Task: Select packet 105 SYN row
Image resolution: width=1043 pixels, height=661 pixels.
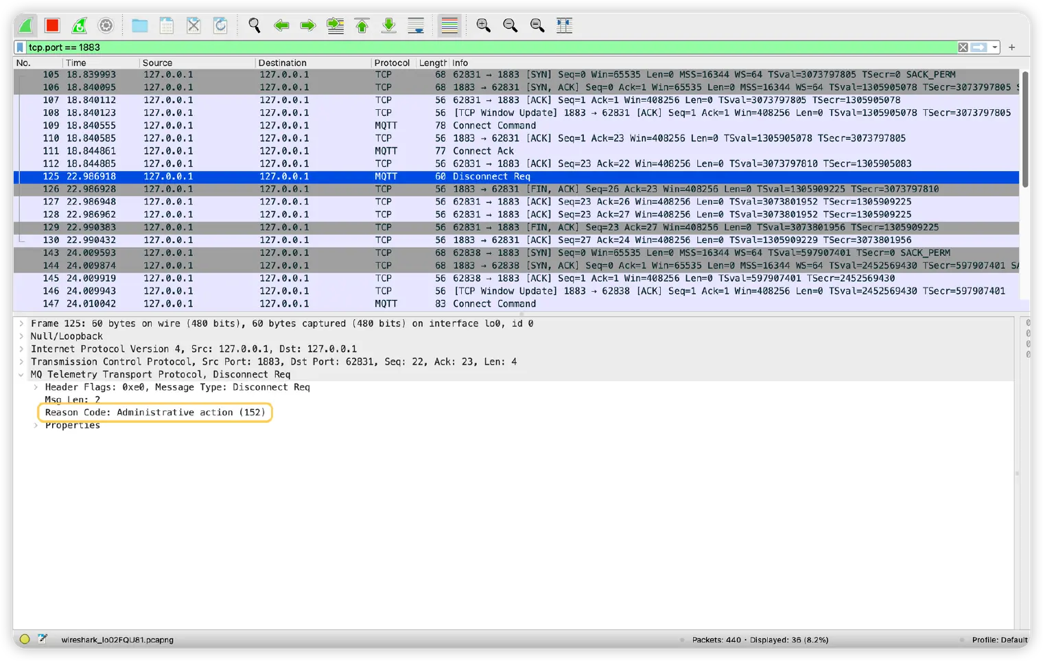Action: [x=517, y=75]
